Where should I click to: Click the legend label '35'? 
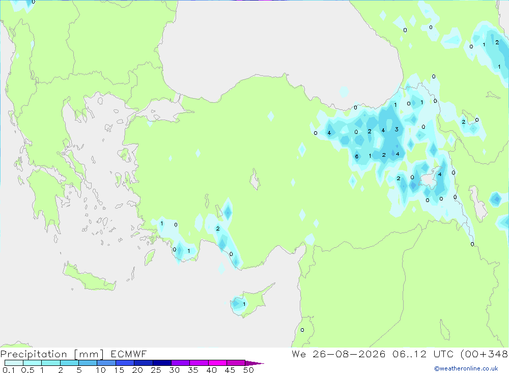click(x=193, y=370)
